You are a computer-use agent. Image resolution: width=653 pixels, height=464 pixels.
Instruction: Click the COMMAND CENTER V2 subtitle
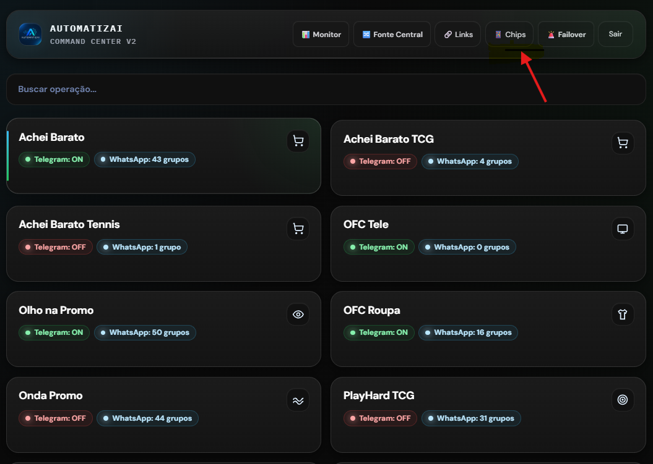pos(93,41)
